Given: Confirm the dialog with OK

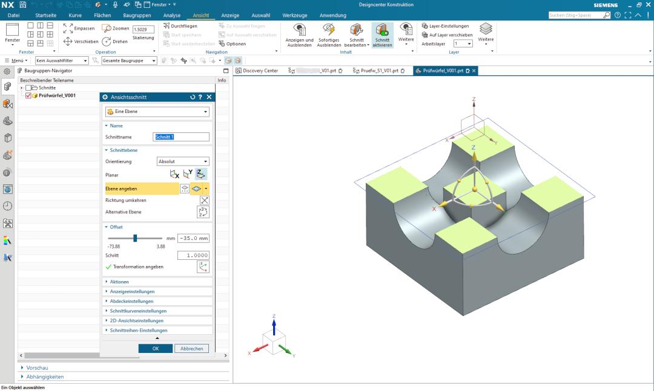Looking at the screenshot, I should (x=155, y=348).
